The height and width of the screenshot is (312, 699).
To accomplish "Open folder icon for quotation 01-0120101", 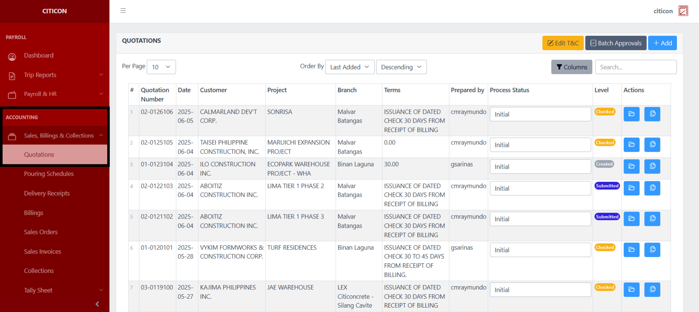I will [631, 250].
